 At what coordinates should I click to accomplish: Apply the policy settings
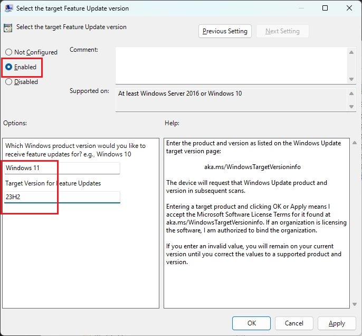click(337, 323)
